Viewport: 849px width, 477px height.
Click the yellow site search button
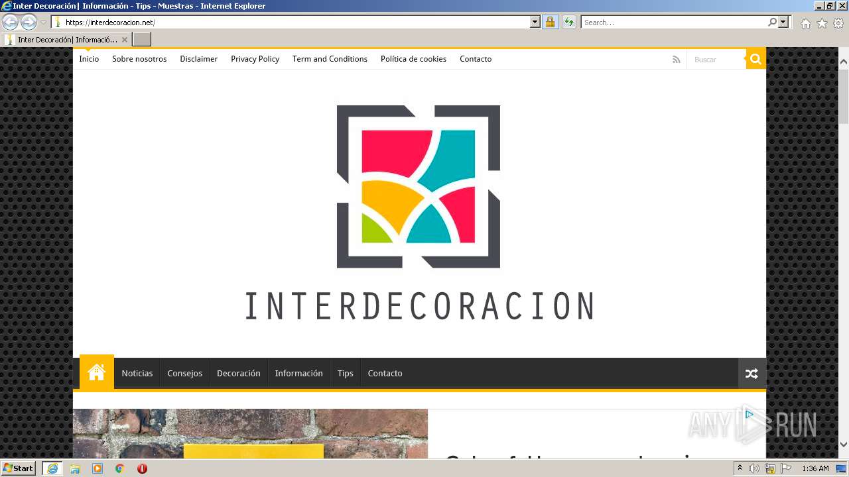click(755, 59)
